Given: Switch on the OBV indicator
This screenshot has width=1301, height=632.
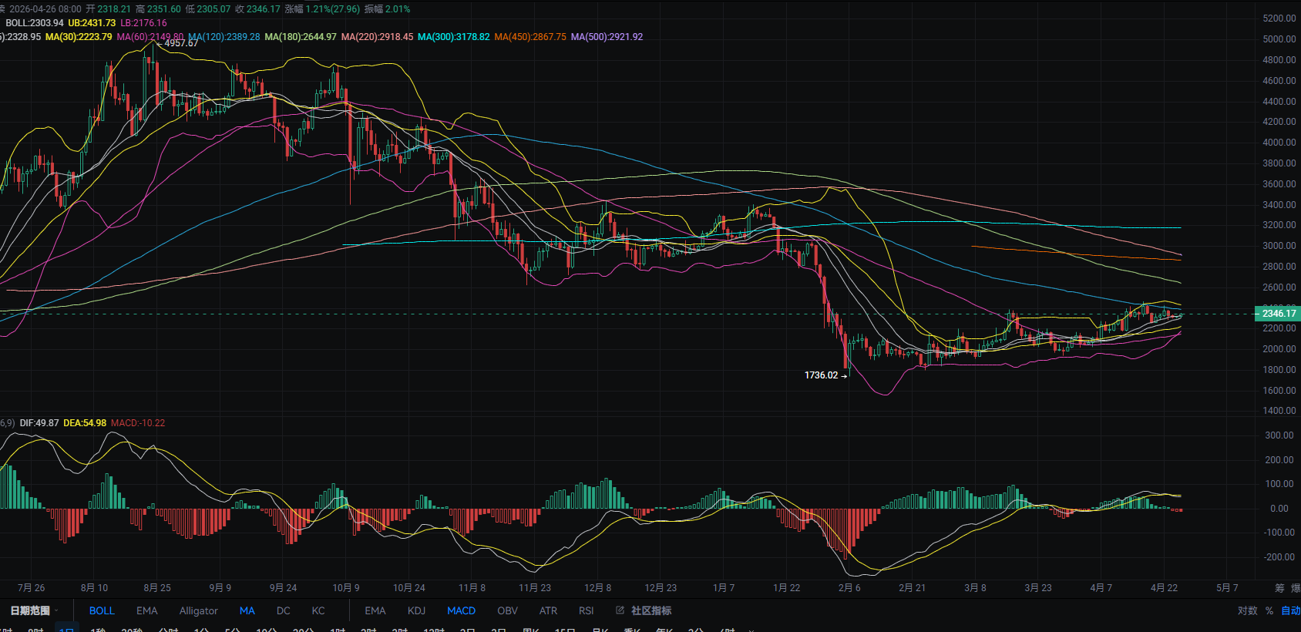Looking at the screenshot, I should (507, 610).
